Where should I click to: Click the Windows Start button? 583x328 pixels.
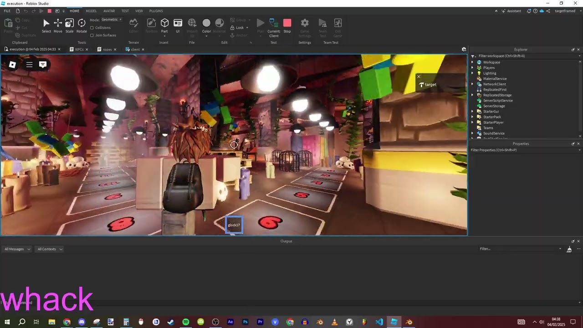click(x=7, y=322)
